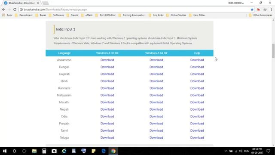
Task: Select the Hindi language row label
Action: [x=64, y=81]
